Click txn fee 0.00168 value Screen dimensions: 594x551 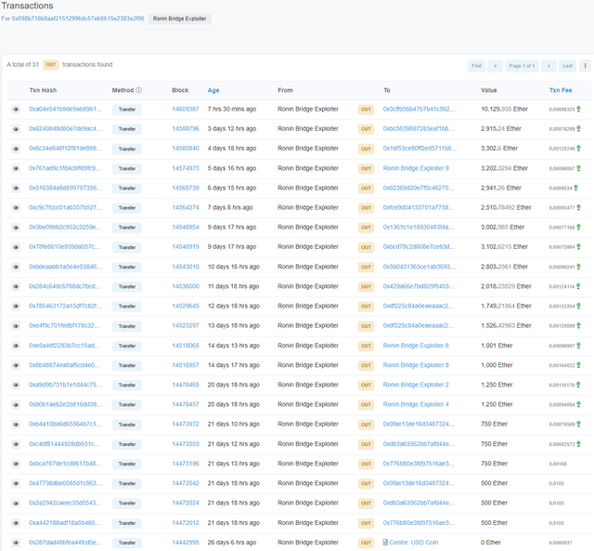[x=558, y=465]
